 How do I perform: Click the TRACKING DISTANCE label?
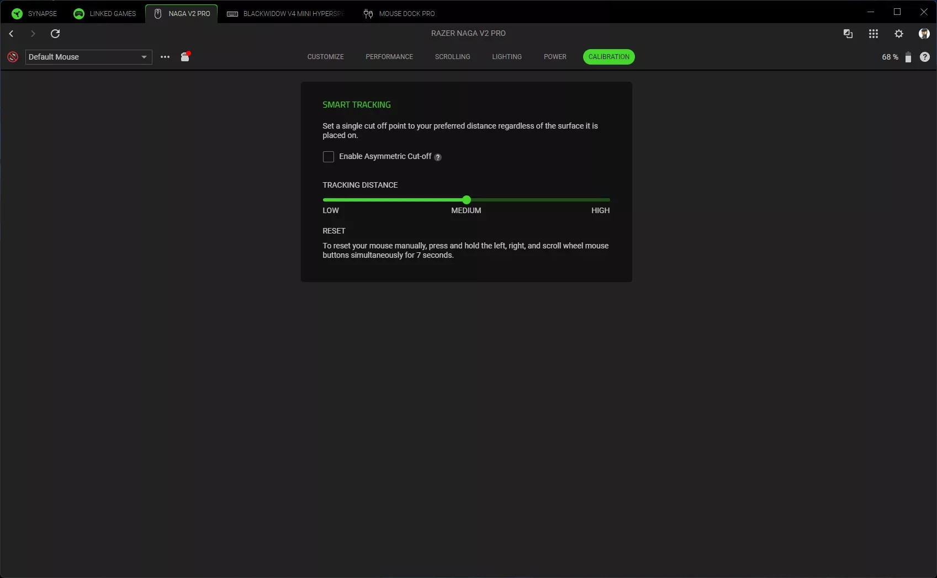[360, 185]
